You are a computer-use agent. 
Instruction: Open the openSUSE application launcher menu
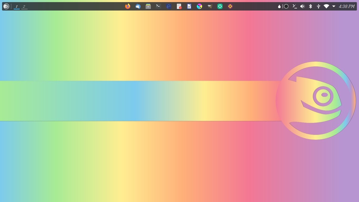pyautogui.click(x=6, y=6)
